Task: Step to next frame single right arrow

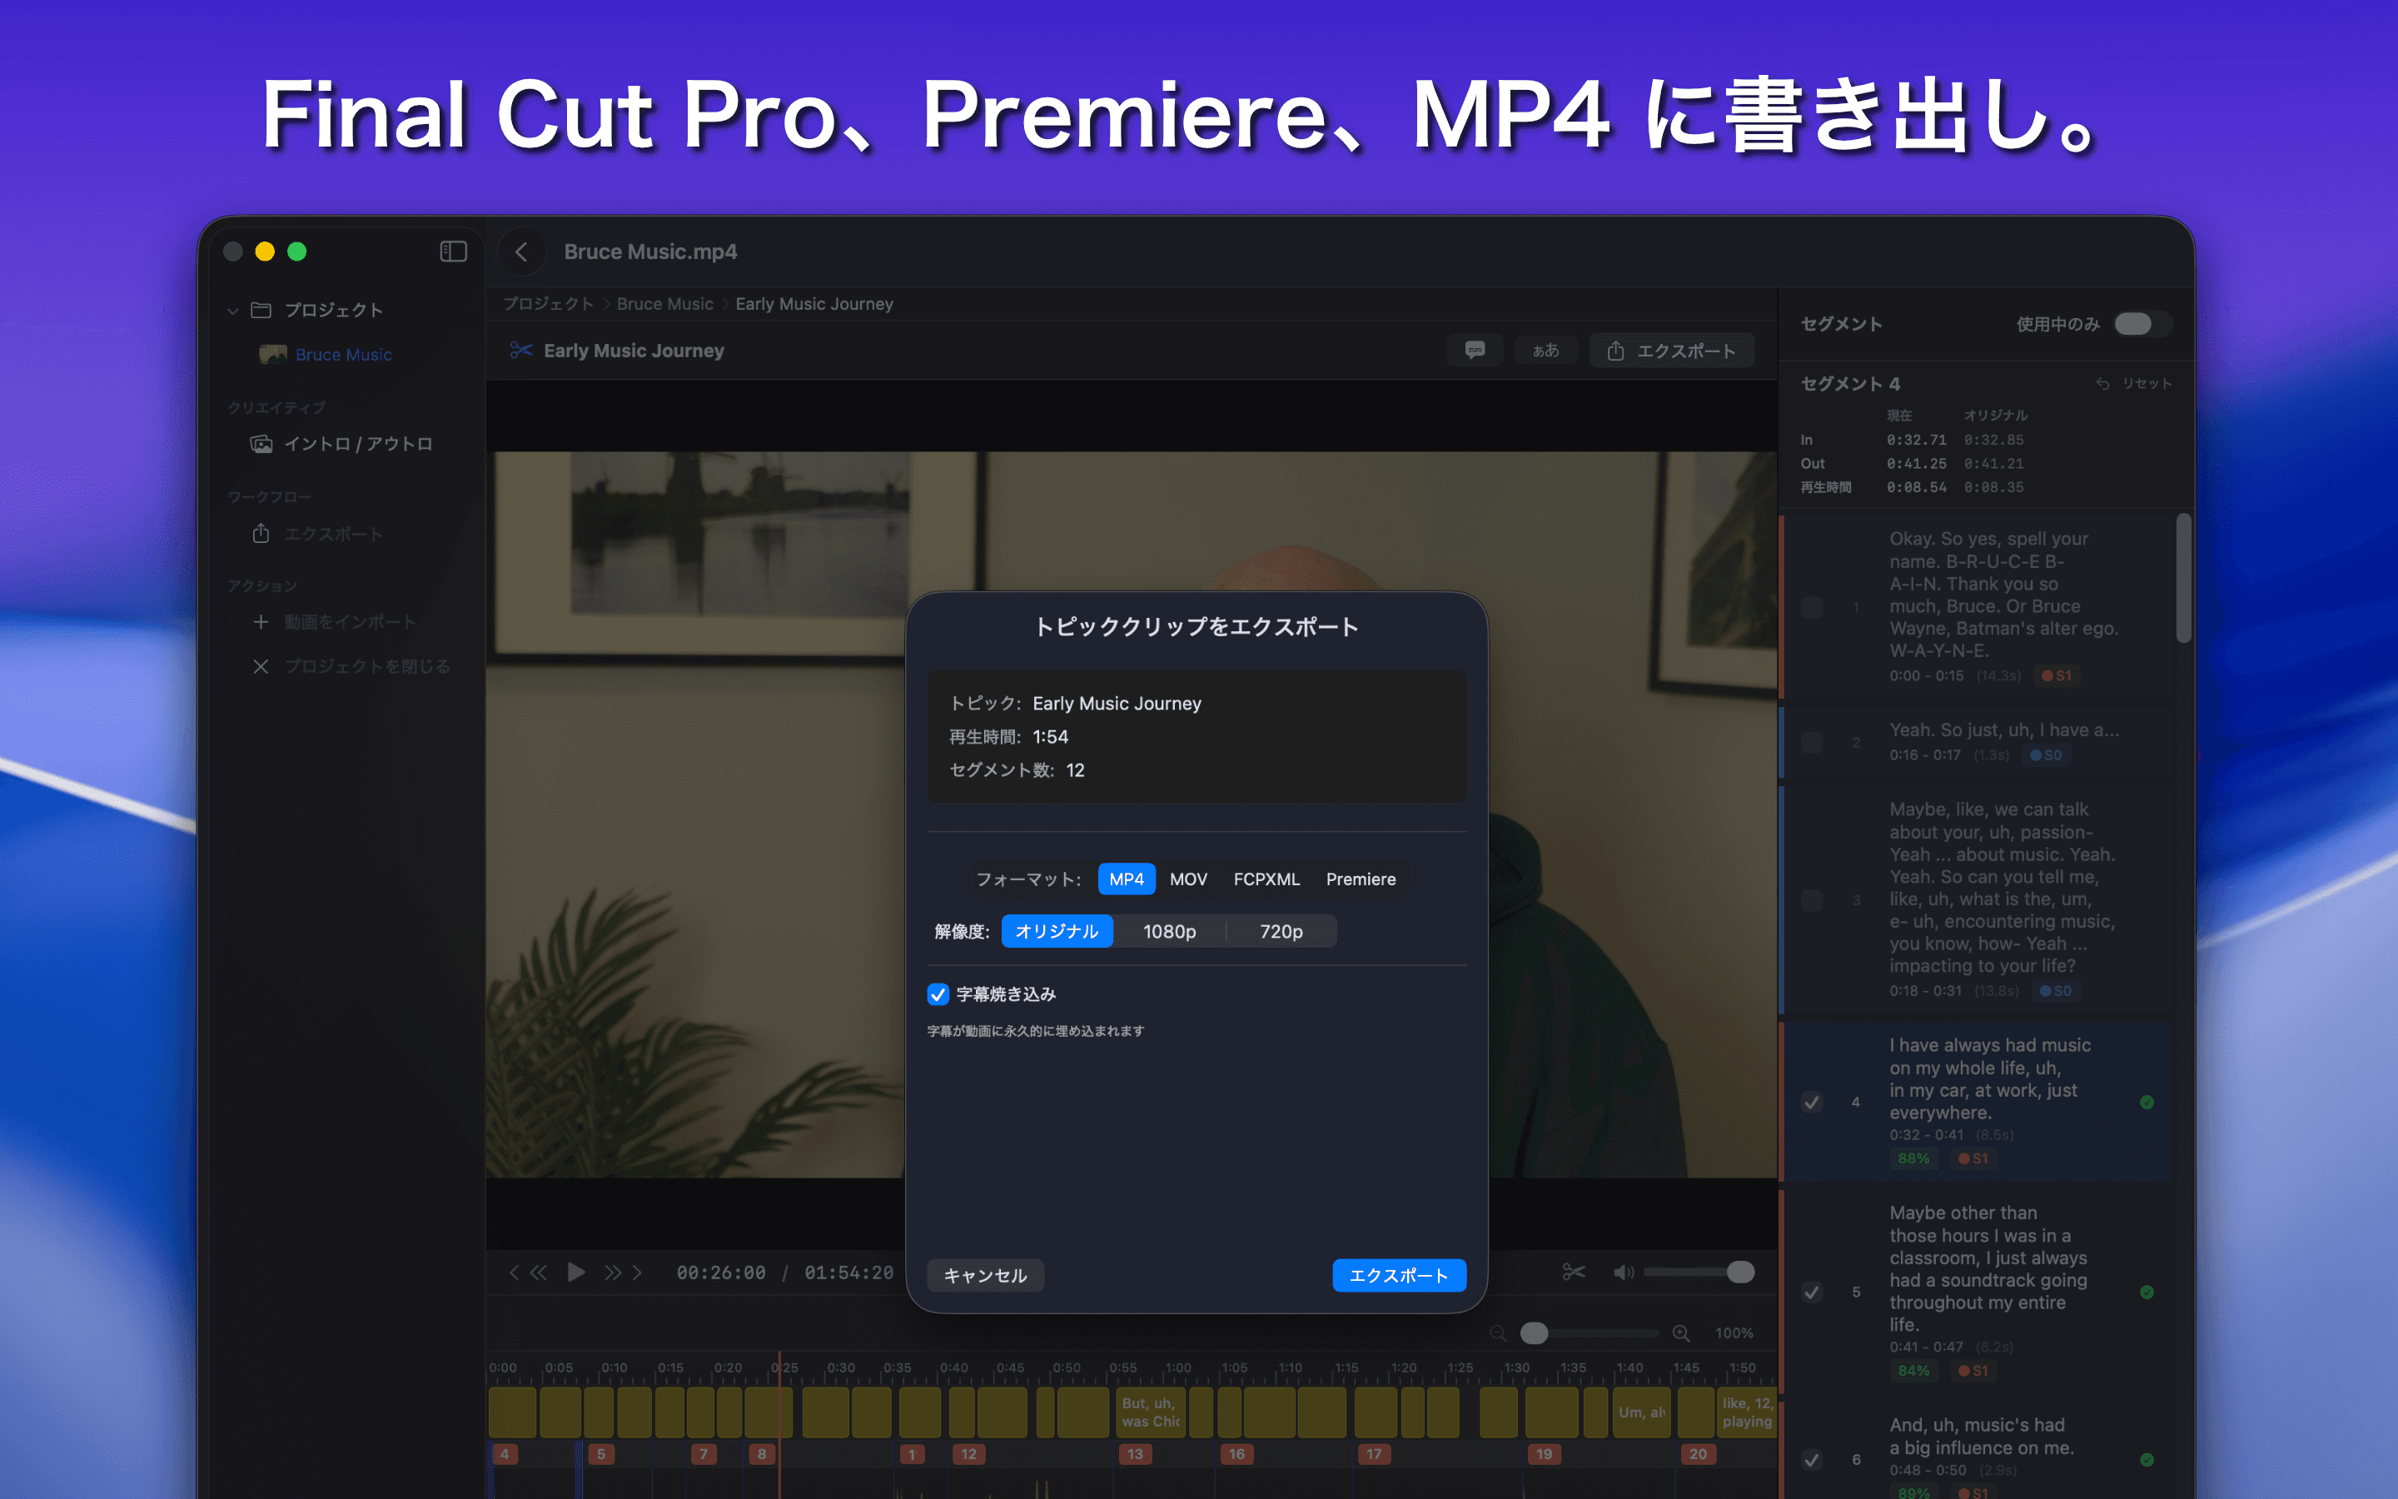Action: coord(637,1272)
